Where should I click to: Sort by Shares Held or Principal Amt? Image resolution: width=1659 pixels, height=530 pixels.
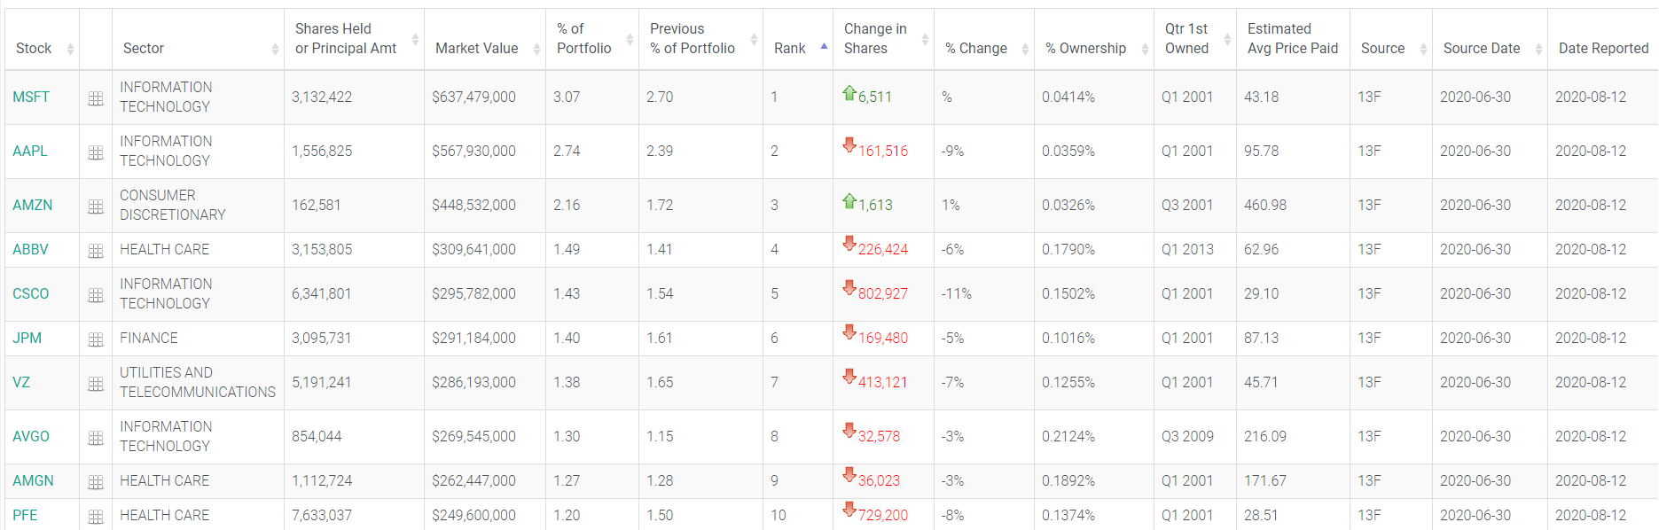354,40
